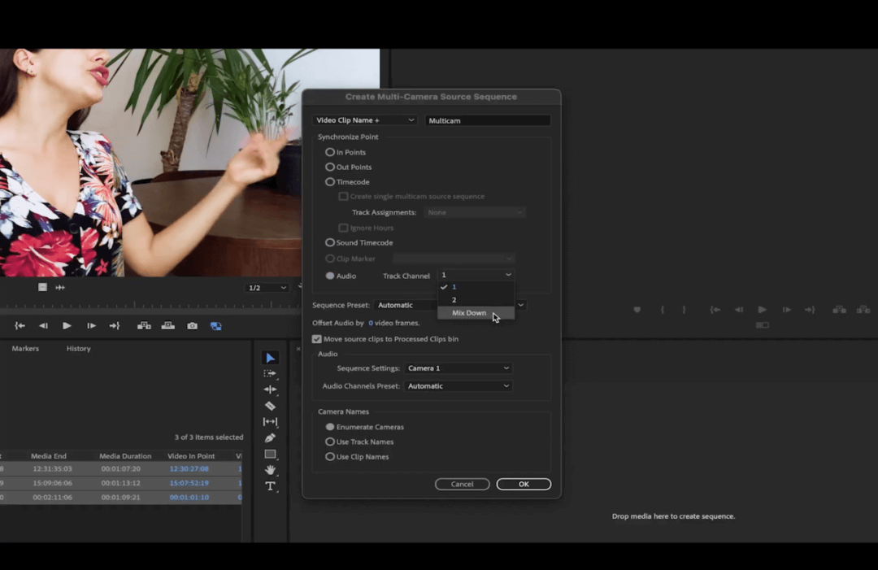Switch to the History tab
The image size is (878, 570).
tap(78, 348)
